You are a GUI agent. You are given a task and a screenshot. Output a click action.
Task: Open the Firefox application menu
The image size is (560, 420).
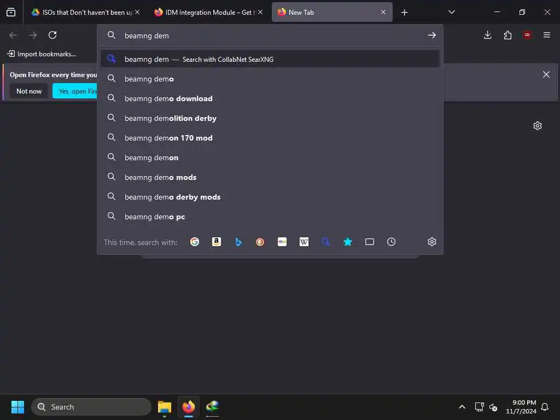[547, 35]
